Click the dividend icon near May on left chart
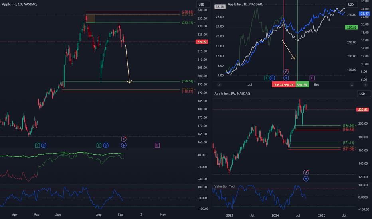The width and height of the screenshot is (372, 219). pos(44,145)
